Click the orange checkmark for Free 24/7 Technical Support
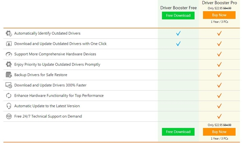 point(219,116)
